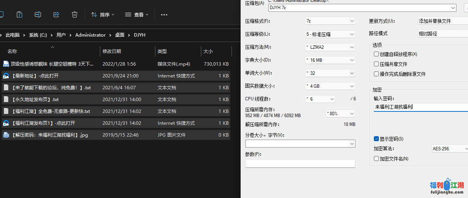This screenshot has height=198, width=468.
Task: Click the 输入密码 password input field
Action: click(x=420, y=107)
